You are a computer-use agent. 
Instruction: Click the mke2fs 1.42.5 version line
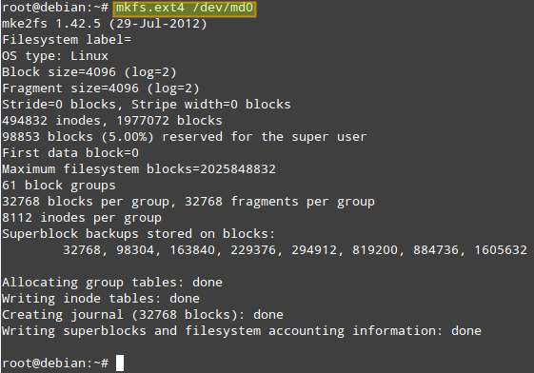coord(104,24)
